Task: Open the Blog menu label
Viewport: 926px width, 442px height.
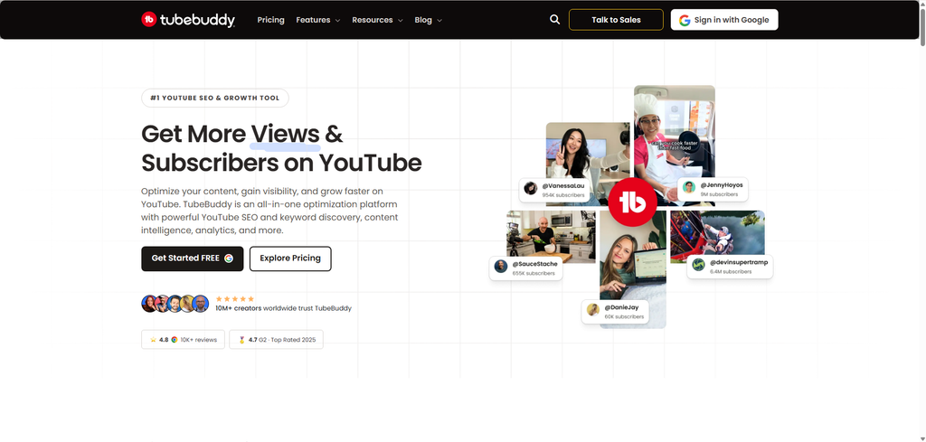Action: 423,20
